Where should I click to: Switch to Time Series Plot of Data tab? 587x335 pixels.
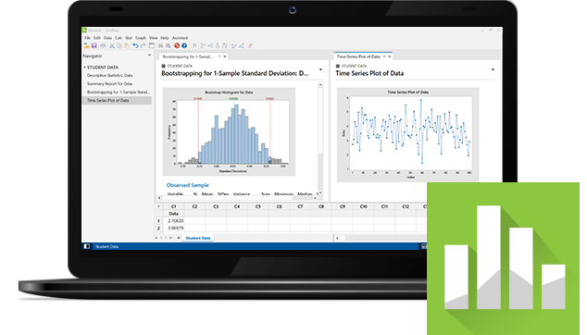coord(358,56)
